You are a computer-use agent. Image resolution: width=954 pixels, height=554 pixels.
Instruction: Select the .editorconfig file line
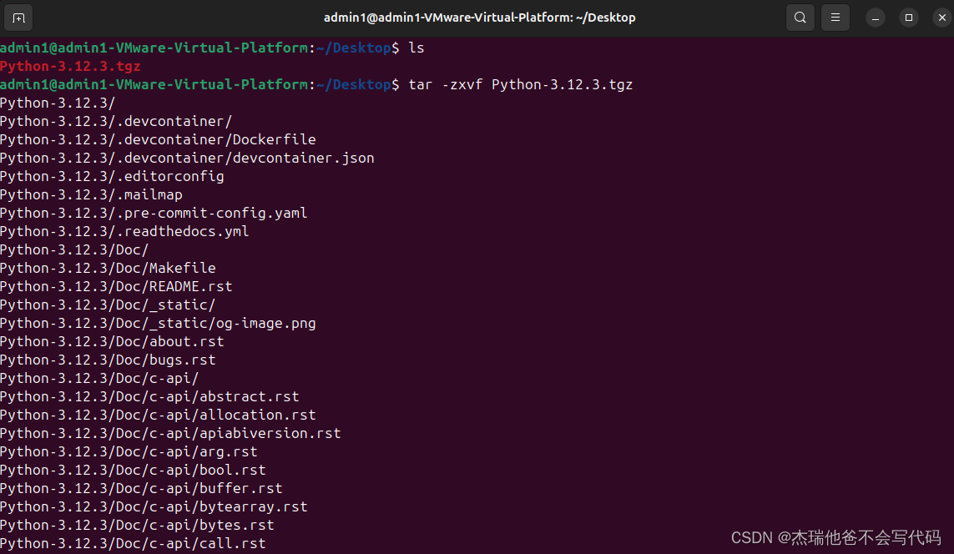(x=112, y=176)
